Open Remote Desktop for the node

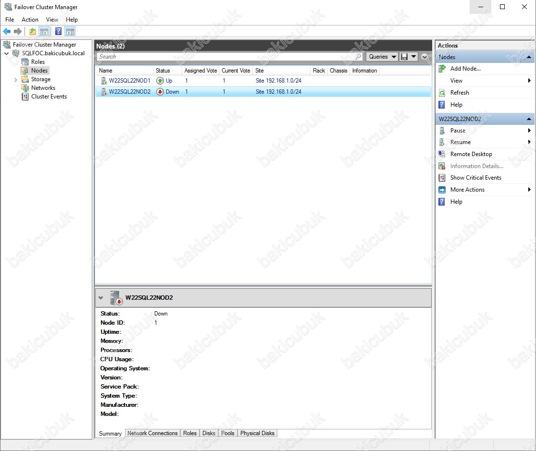point(471,154)
